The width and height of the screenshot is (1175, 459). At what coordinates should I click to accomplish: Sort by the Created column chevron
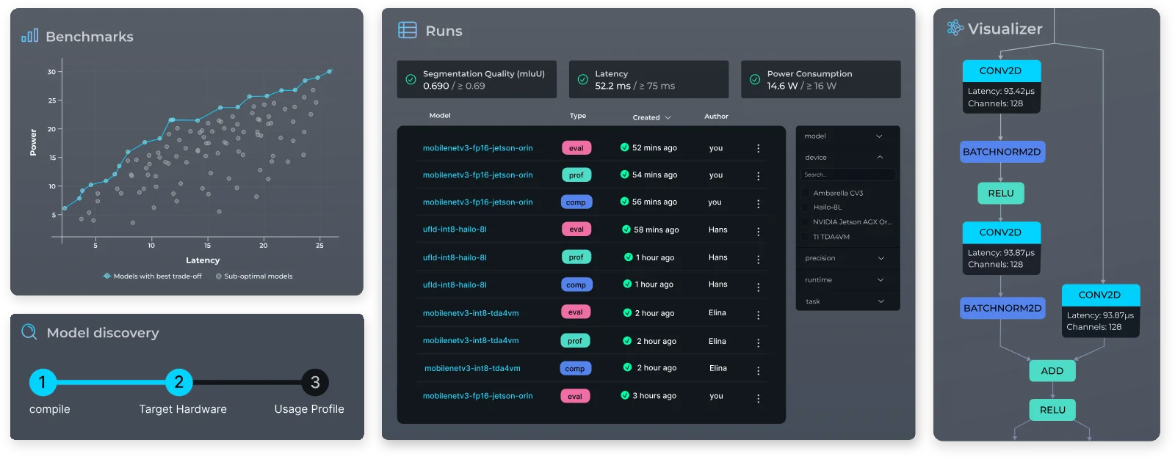(668, 117)
